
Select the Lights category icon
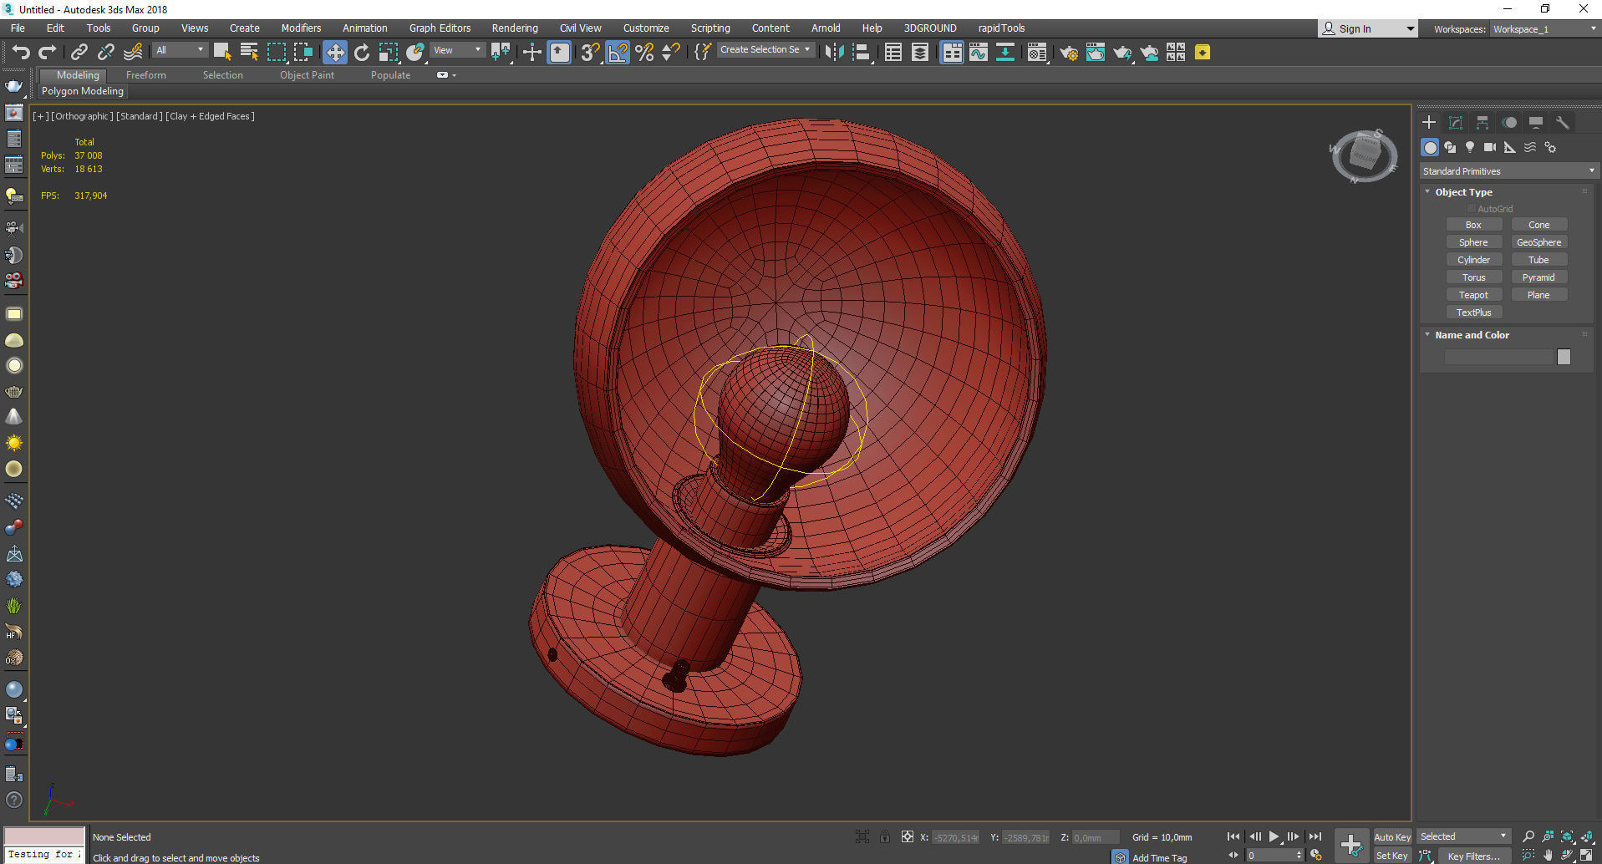coord(1470,147)
